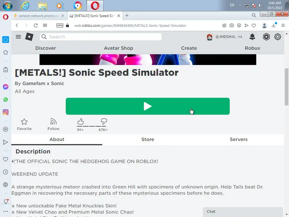The height and width of the screenshot is (217, 289).
Task: Open the Opera menu logo
Action: [x=6, y=17]
